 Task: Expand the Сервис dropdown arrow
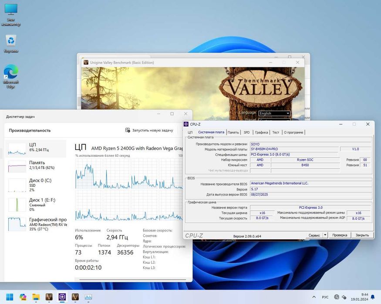[325, 235]
